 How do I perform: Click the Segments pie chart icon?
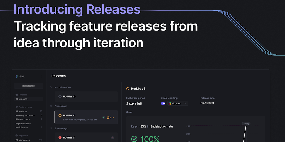point(17,135)
